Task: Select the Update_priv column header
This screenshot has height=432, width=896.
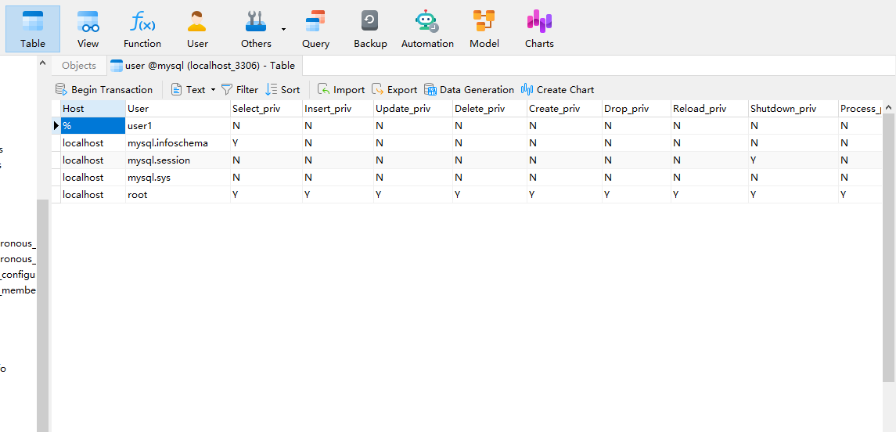Action: 413,109
